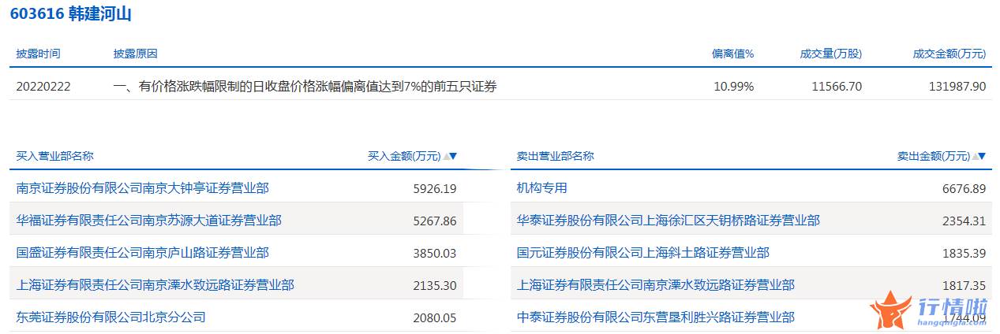Click the 偏离值% column header

click(733, 54)
